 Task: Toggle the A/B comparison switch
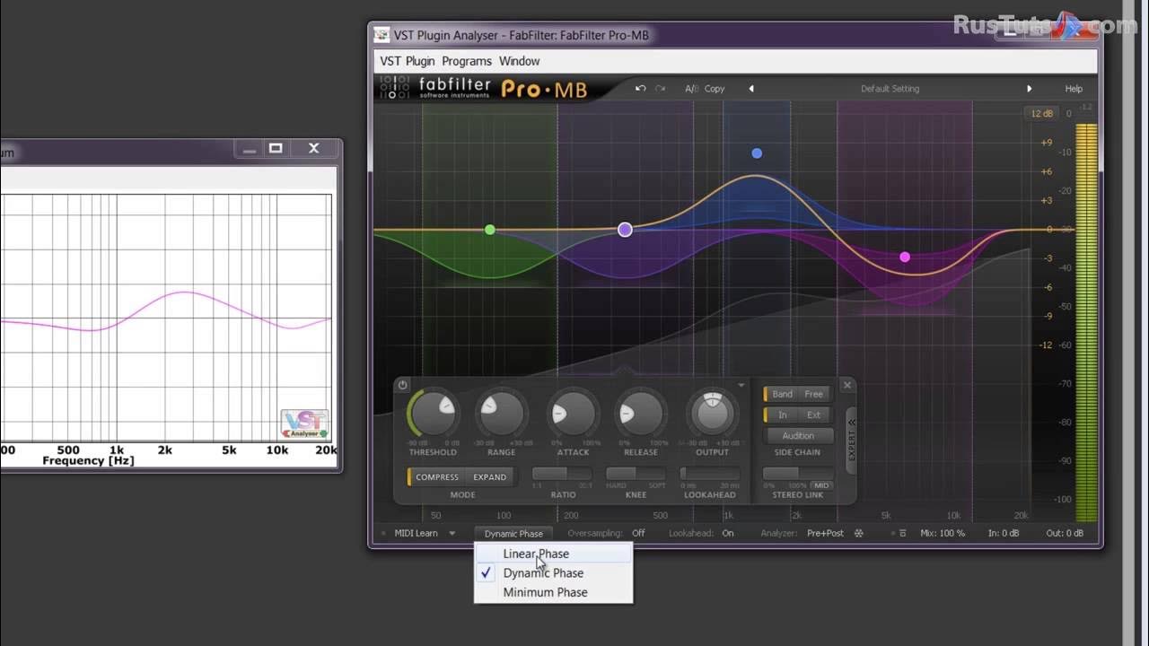(691, 89)
